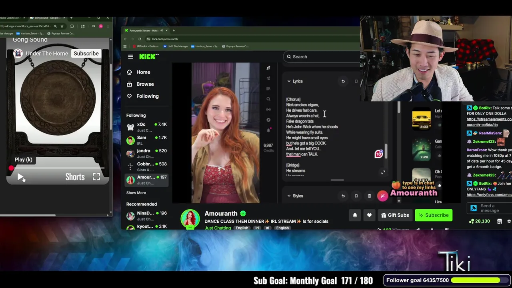Screen dimensions: 512x288
Task: Bookmark the Google search page with the star
Action: (x=62, y=26)
